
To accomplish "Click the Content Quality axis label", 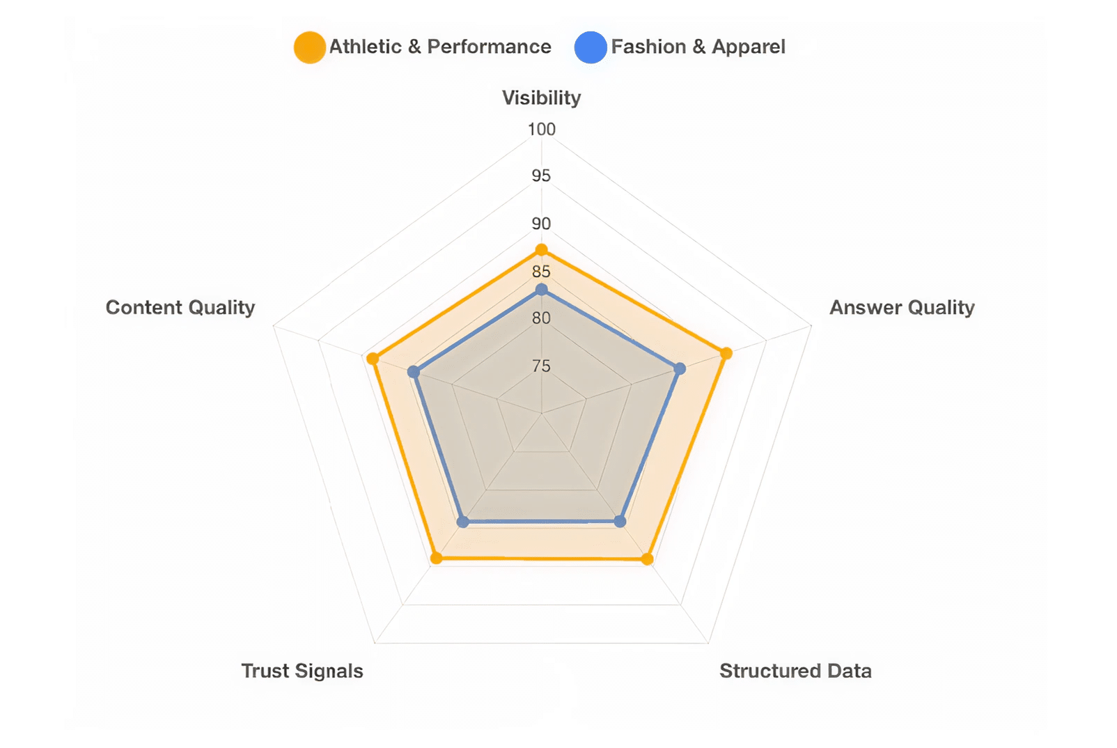I will coord(180,307).
